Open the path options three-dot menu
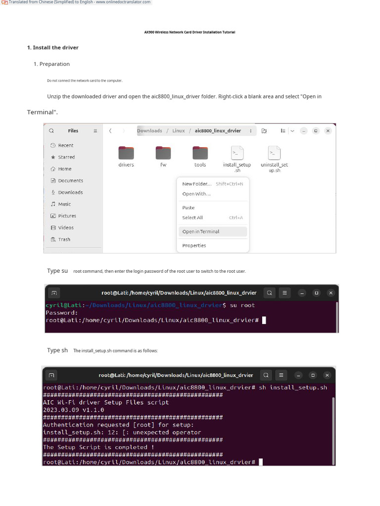Screen dimensions: 380x506 tap(251, 130)
